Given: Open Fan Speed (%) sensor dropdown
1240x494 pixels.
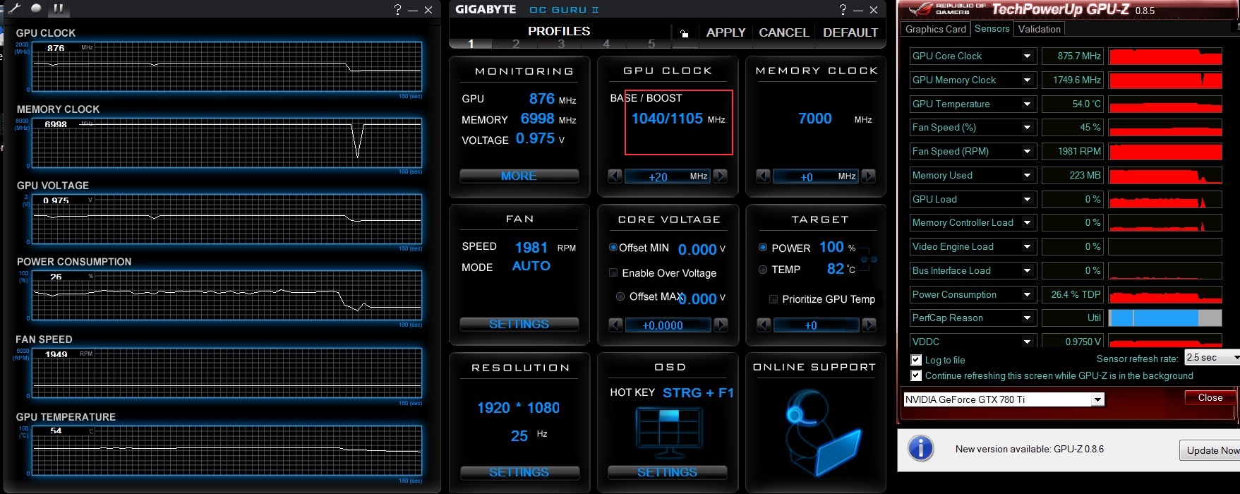Looking at the screenshot, I should click(x=1028, y=128).
